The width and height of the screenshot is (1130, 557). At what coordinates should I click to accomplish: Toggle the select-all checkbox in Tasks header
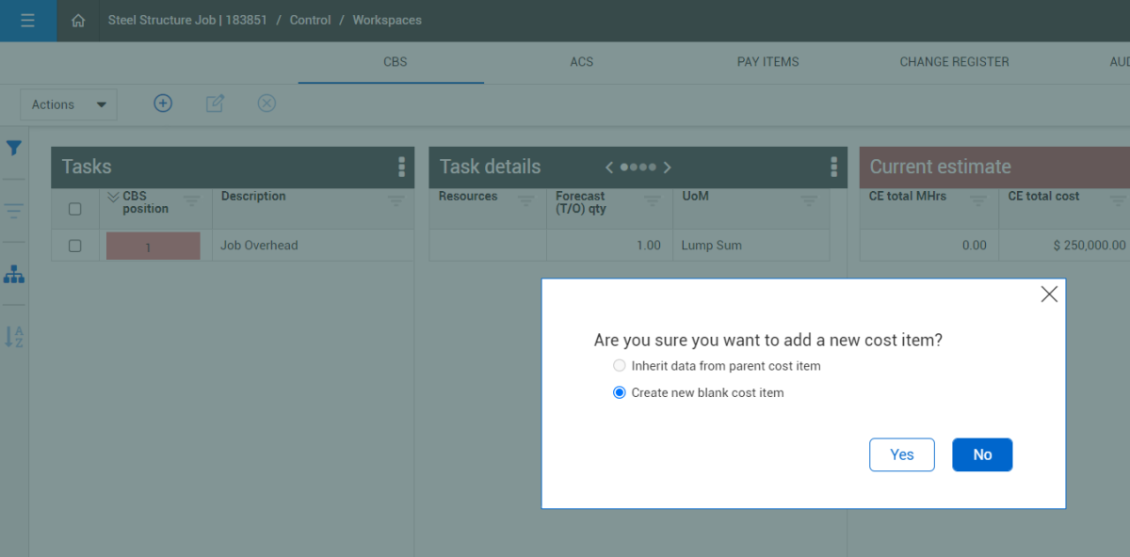[x=75, y=209]
